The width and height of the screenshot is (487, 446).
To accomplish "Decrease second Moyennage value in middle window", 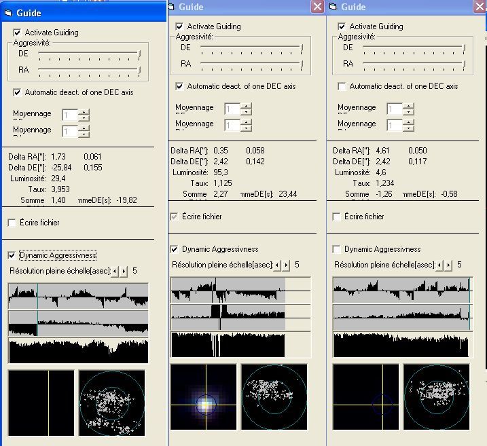I will tap(247, 128).
